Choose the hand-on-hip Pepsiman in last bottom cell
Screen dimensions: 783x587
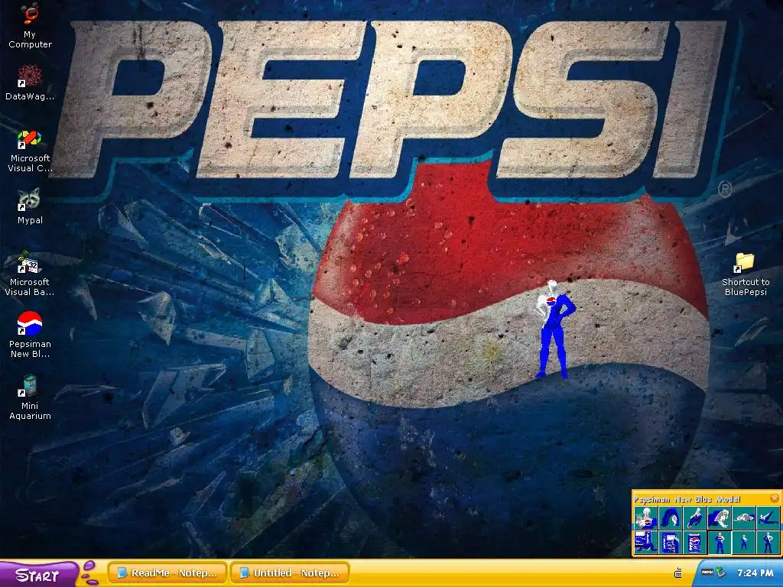768,542
